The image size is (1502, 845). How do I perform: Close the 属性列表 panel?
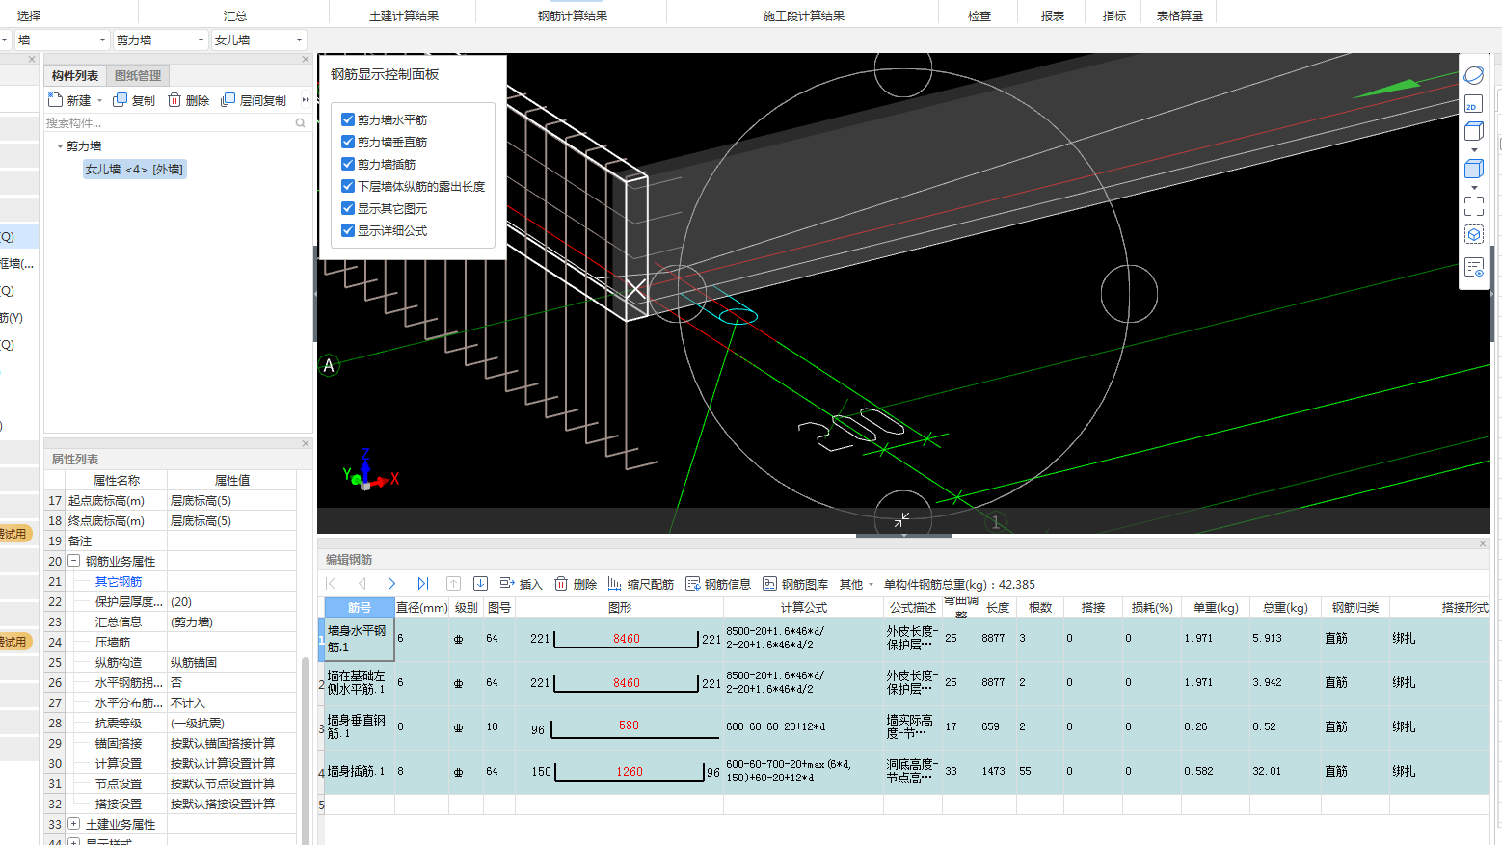coord(306,444)
